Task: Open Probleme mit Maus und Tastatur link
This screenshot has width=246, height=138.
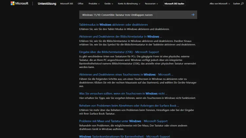Action: coord(123,121)
